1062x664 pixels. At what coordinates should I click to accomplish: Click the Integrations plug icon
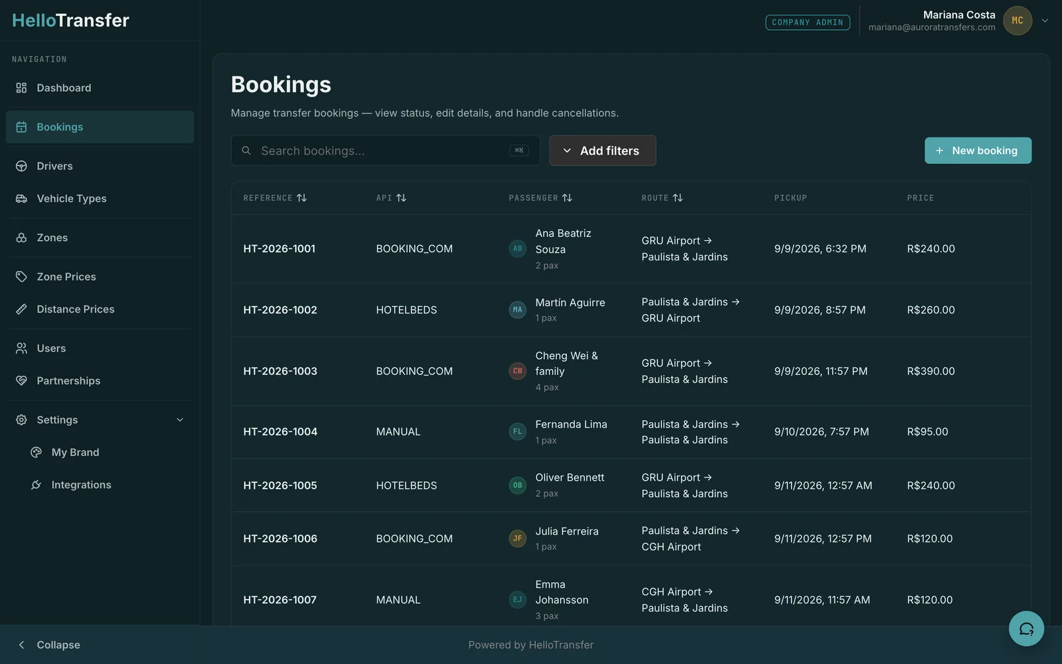(x=36, y=485)
